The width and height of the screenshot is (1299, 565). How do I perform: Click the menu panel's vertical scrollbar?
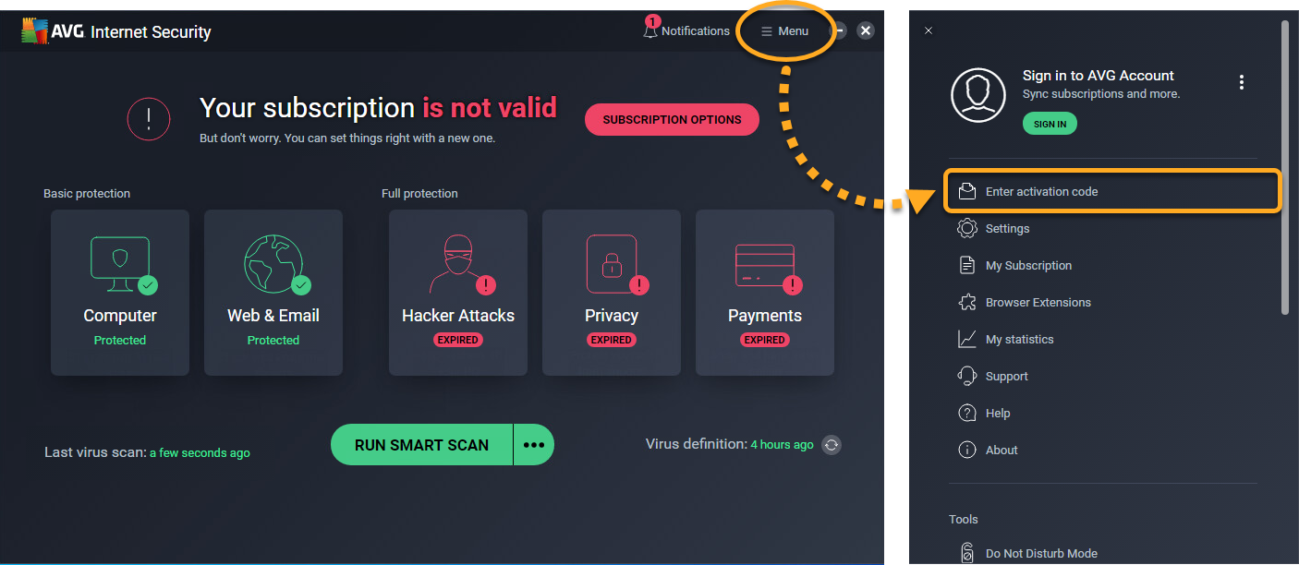coord(1284,166)
